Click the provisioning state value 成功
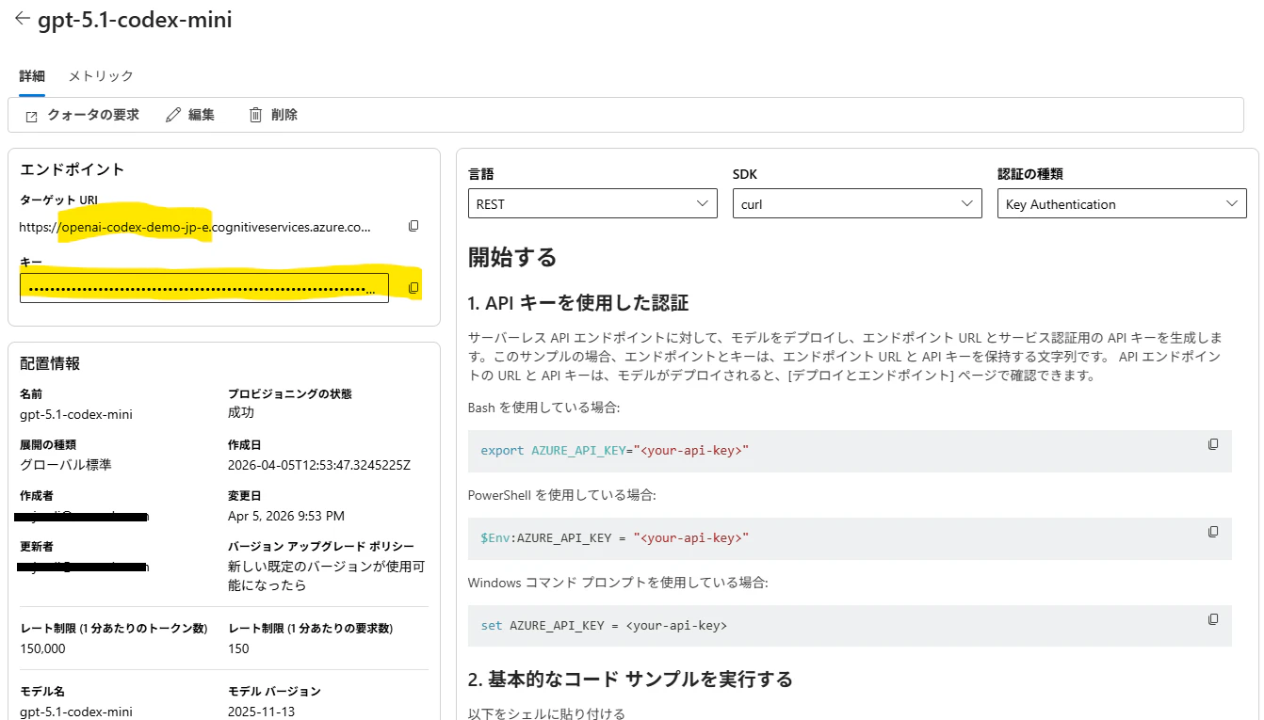1264x720 pixels. coord(241,412)
